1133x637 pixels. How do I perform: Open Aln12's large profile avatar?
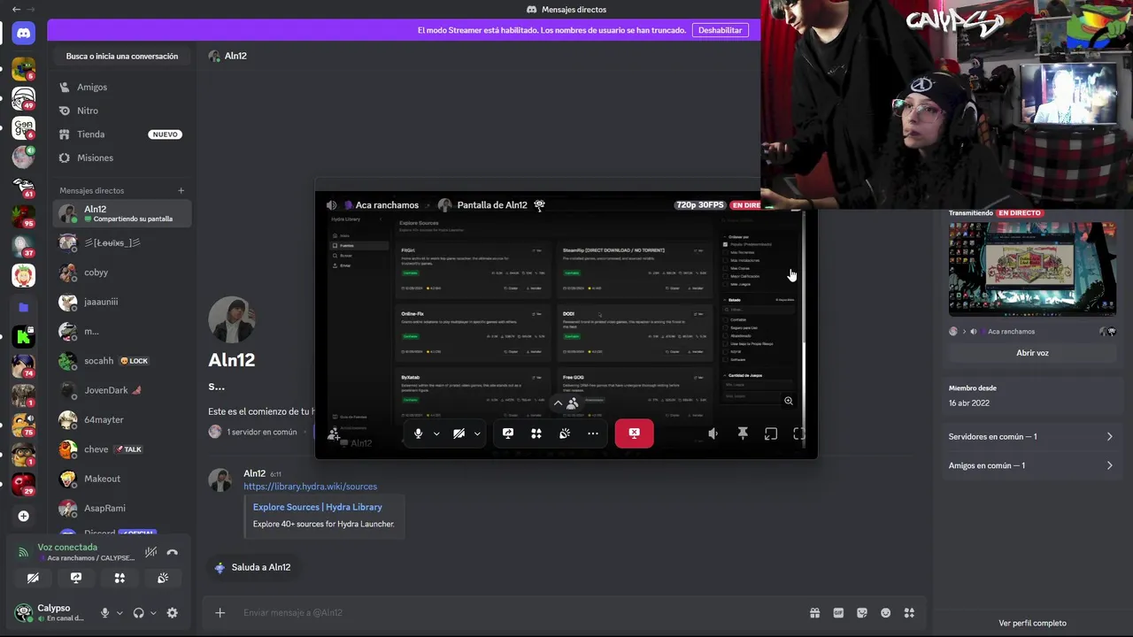click(232, 319)
